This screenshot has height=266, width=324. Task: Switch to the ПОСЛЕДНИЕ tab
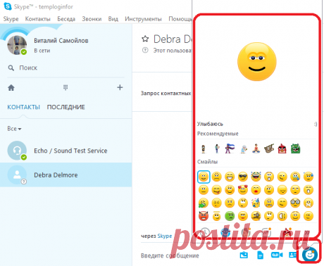[x=66, y=107]
